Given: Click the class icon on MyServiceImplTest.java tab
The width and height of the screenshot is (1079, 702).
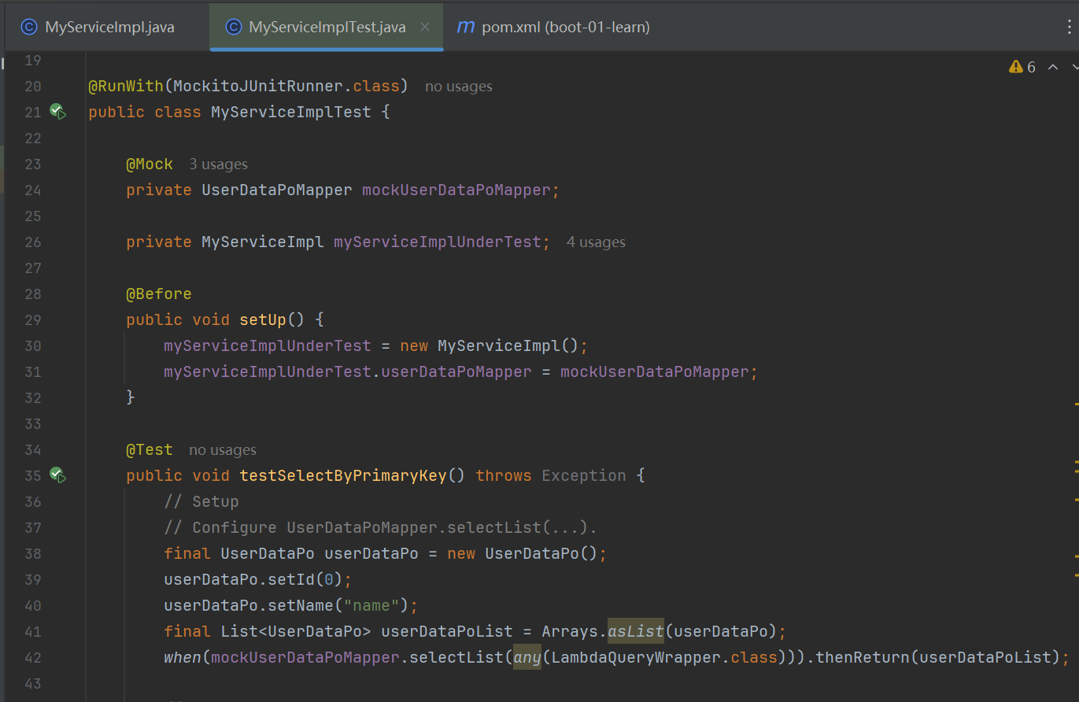Looking at the screenshot, I should coord(233,27).
